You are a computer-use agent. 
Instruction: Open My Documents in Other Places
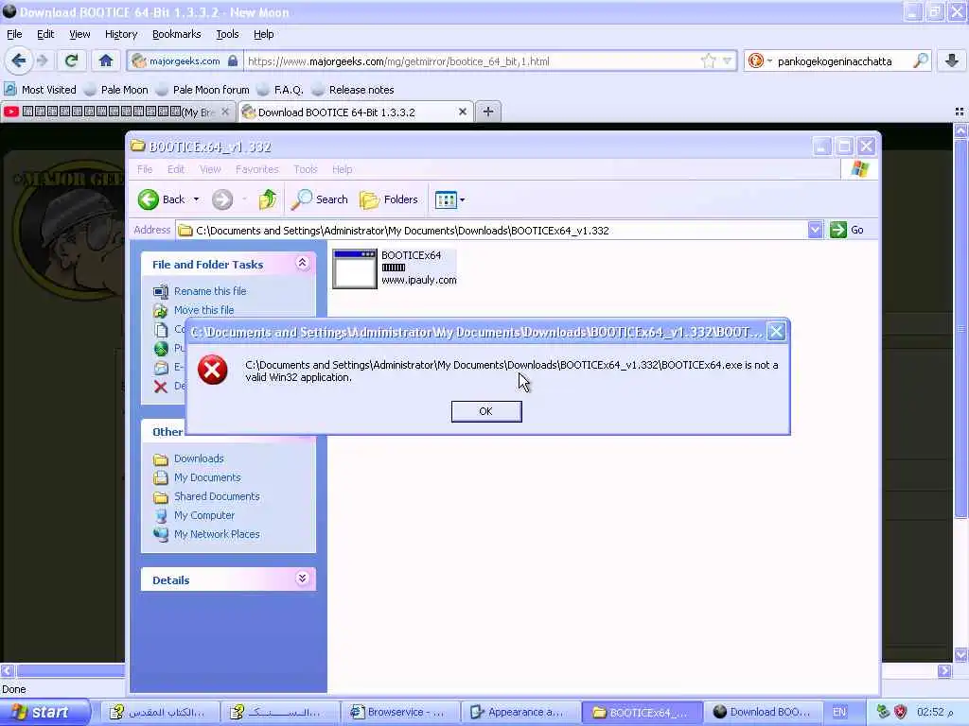click(207, 477)
